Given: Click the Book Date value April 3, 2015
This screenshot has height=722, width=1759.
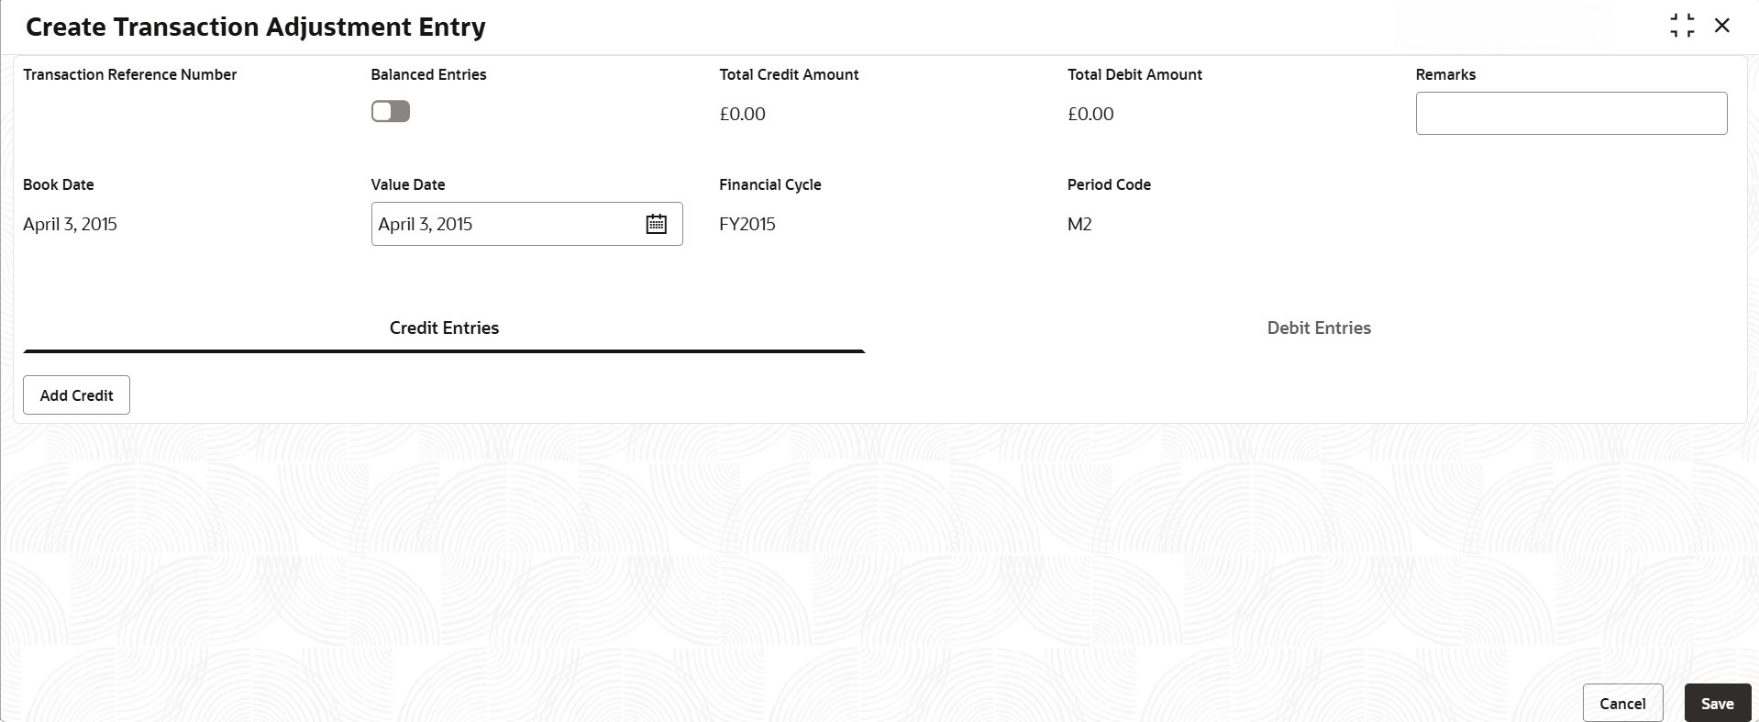Looking at the screenshot, I should [70, 225].
